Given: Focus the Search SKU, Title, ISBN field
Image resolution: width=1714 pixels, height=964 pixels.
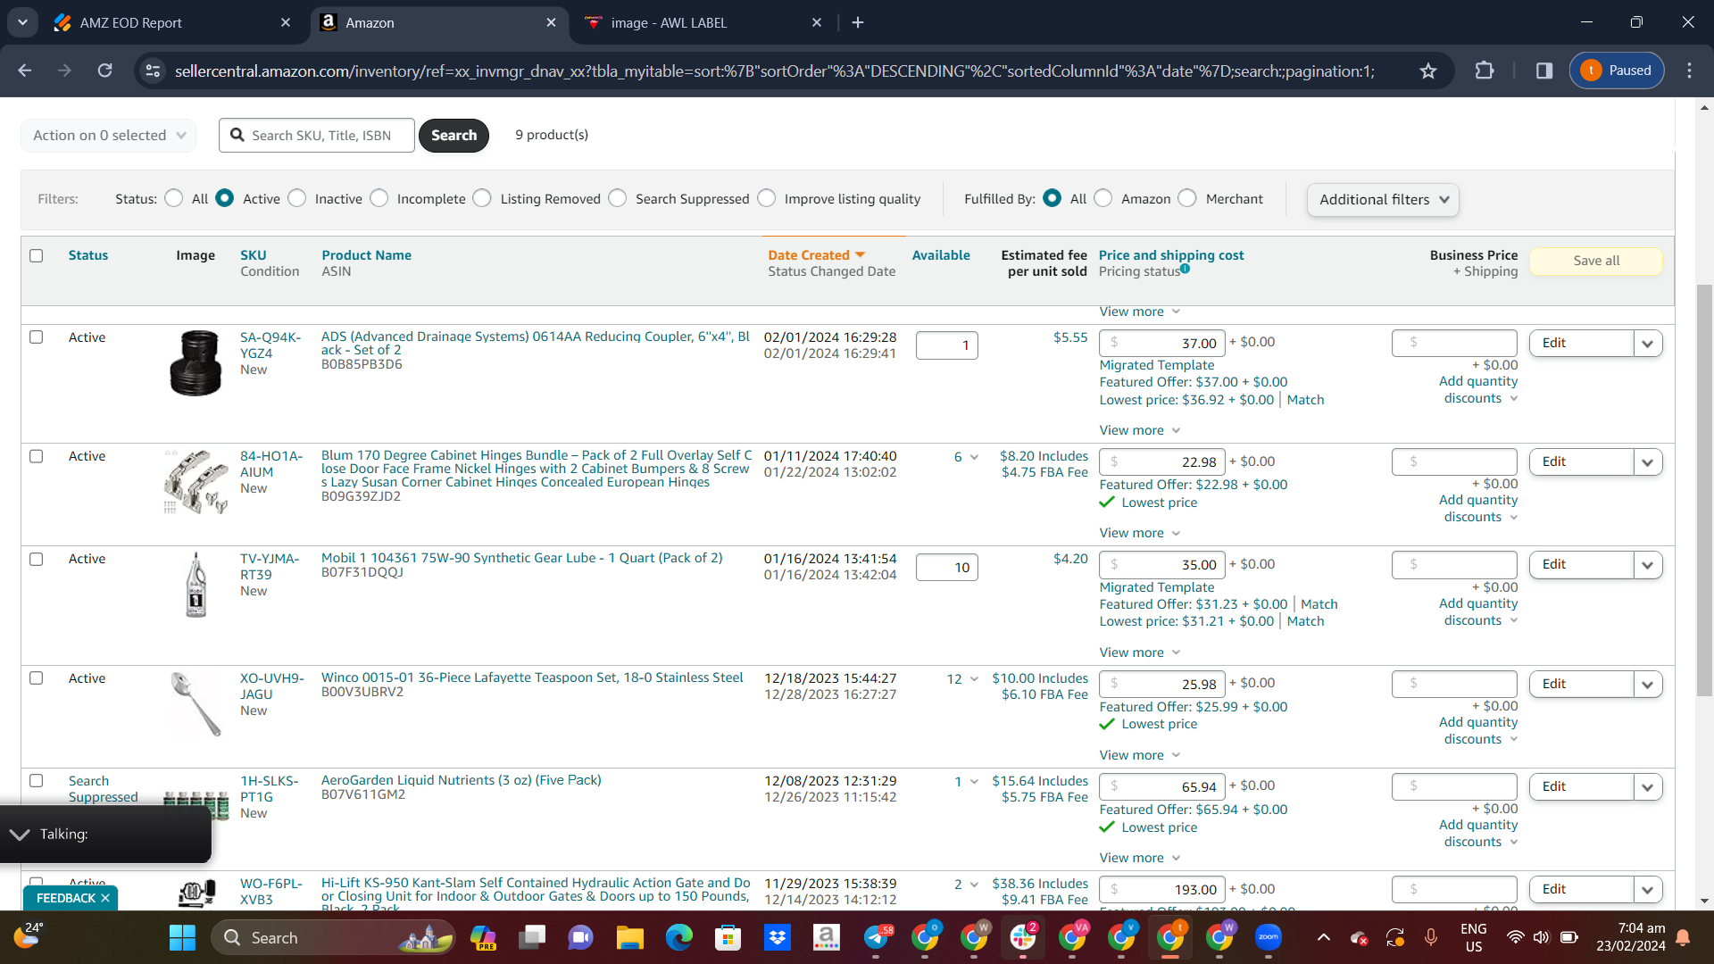Looking at the screenshot, I should pyautogui.click(x=317, y=136).
